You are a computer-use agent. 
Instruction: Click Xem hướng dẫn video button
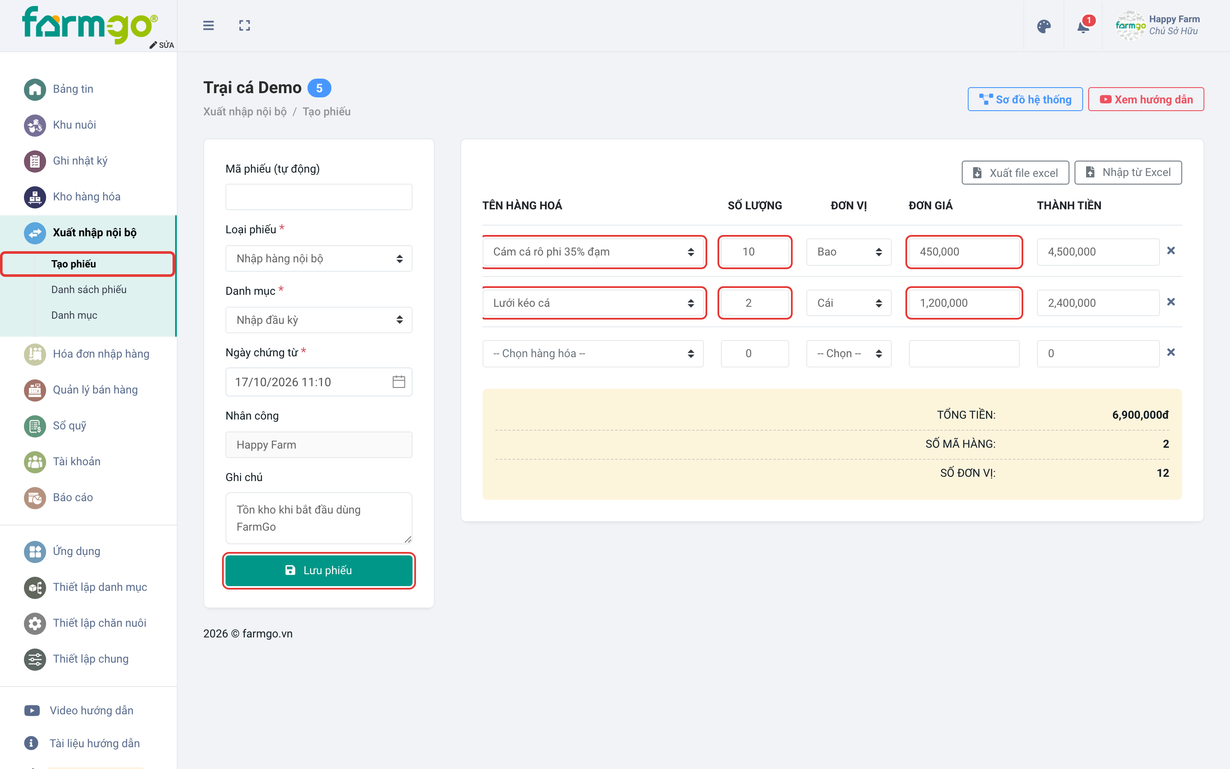point(1146,100)
